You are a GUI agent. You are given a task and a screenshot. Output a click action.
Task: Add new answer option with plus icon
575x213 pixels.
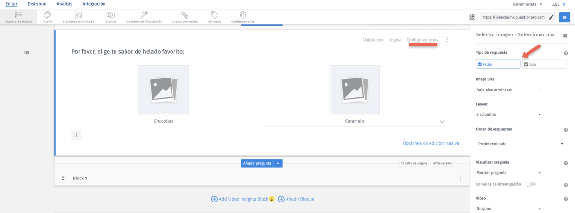pyautogui.click(x=77, y=135)
